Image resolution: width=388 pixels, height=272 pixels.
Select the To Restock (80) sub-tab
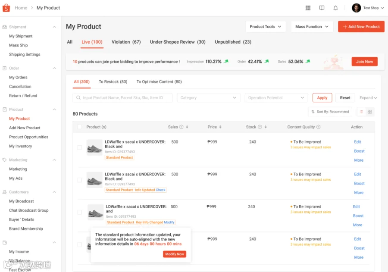(x=113, y=81)
